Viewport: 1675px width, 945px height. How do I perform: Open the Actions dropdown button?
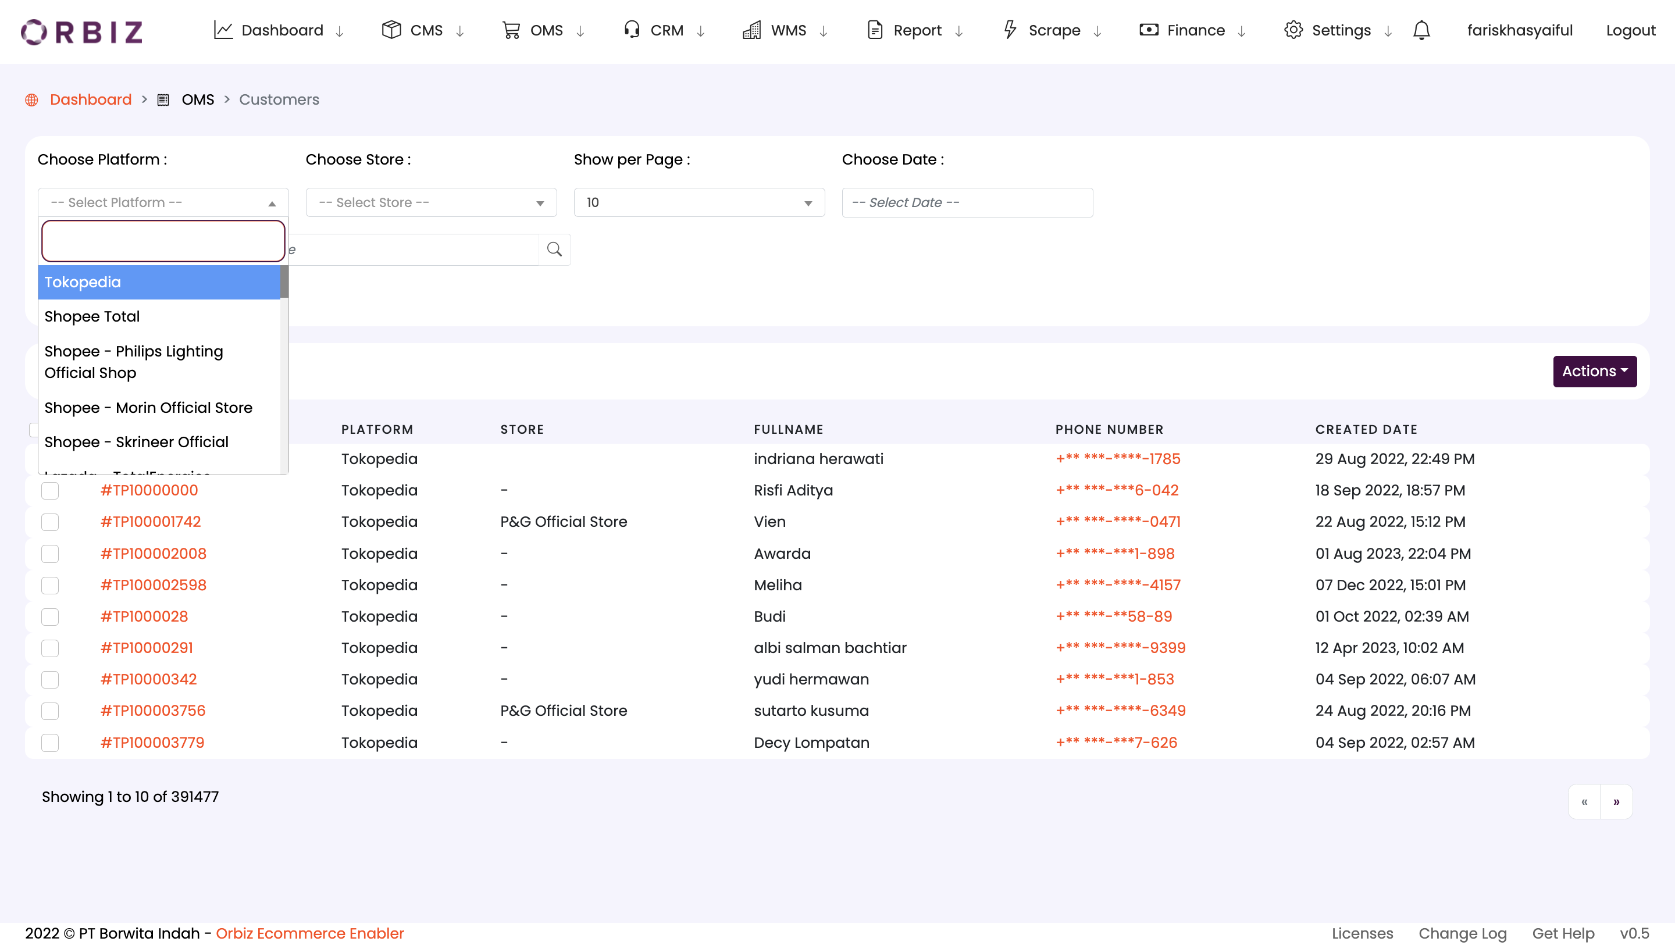click(1594, 372)
